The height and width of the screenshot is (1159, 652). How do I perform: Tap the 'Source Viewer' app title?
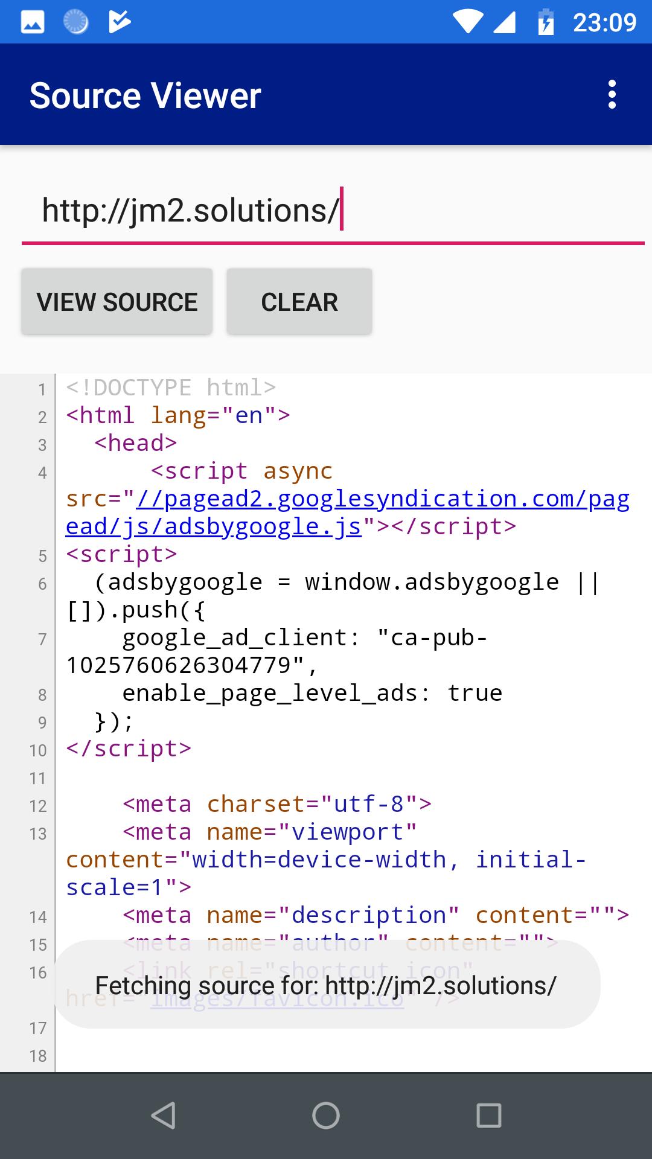(145, 95)
